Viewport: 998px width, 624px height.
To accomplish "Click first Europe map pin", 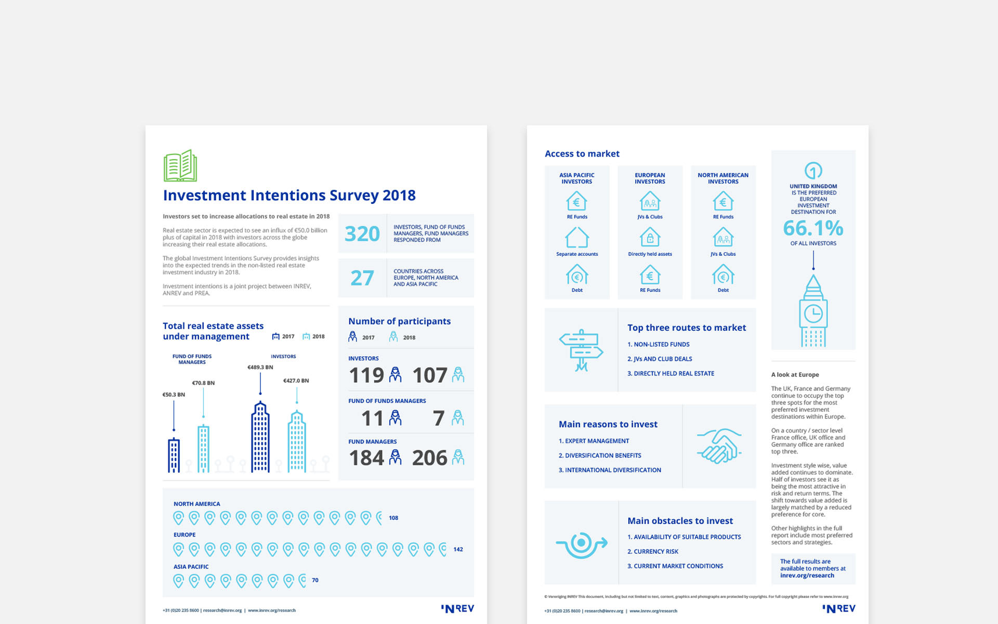I will click(x=178, y=549).
